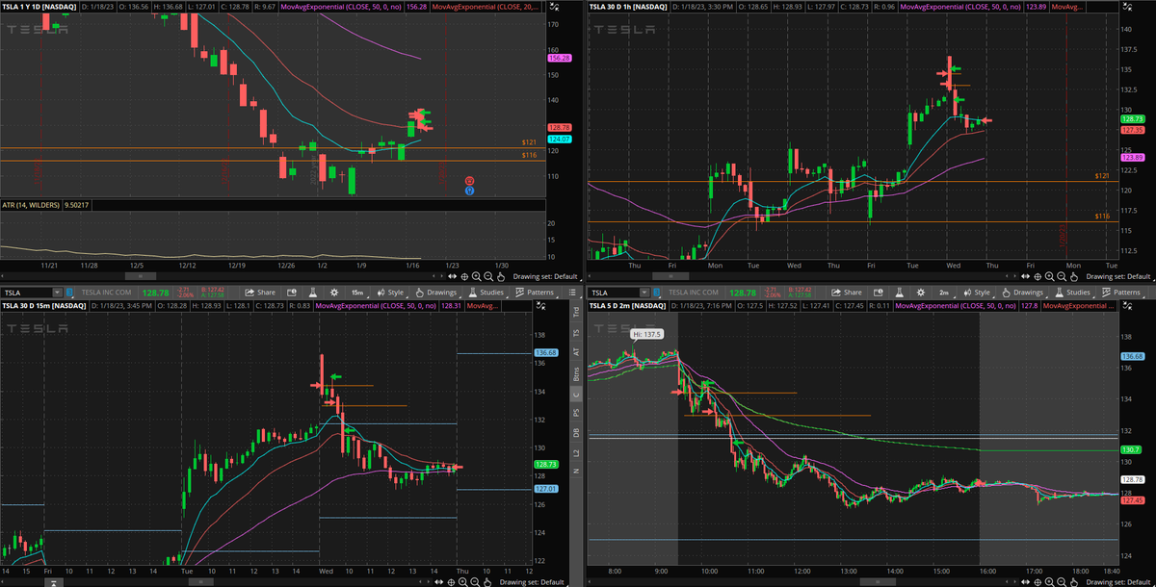The height and width of the screenshot is (587, 1156).
Task: Click pan arrows icon below 1h chart
Action: pyautogui.click(x=1026, y=275)
